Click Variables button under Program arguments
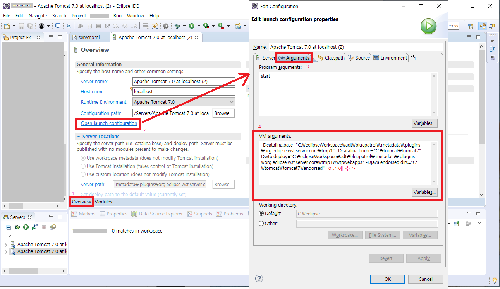Screen dimensions: 500x289 click(x=425, y=123)
